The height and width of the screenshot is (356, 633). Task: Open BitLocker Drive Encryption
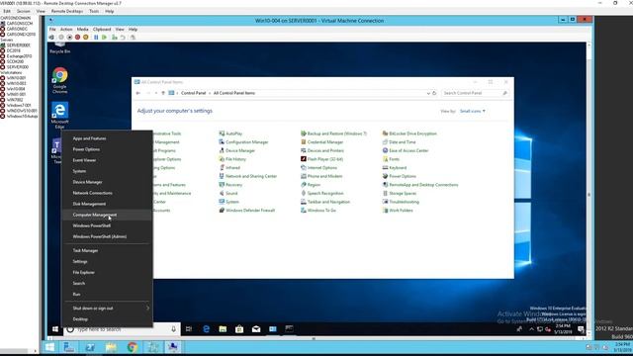tap(409, 133)
